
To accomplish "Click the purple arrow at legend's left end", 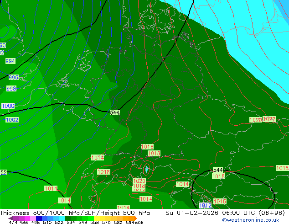I will [x=10, y=218].
